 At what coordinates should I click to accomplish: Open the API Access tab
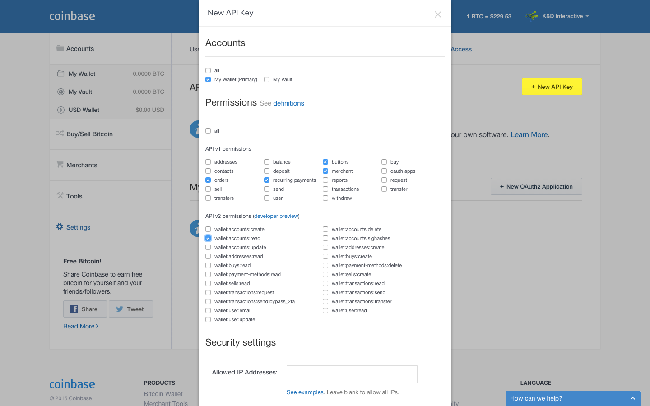click(x=461, y=49)
